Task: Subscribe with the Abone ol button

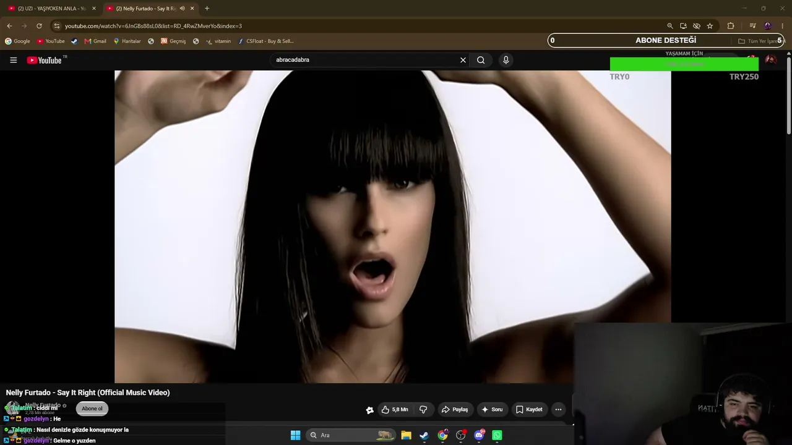Action: point(92,409)
